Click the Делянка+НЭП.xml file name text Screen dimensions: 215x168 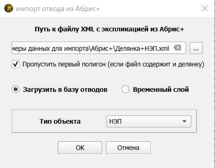pyautogui.click(x=142, y=48)
